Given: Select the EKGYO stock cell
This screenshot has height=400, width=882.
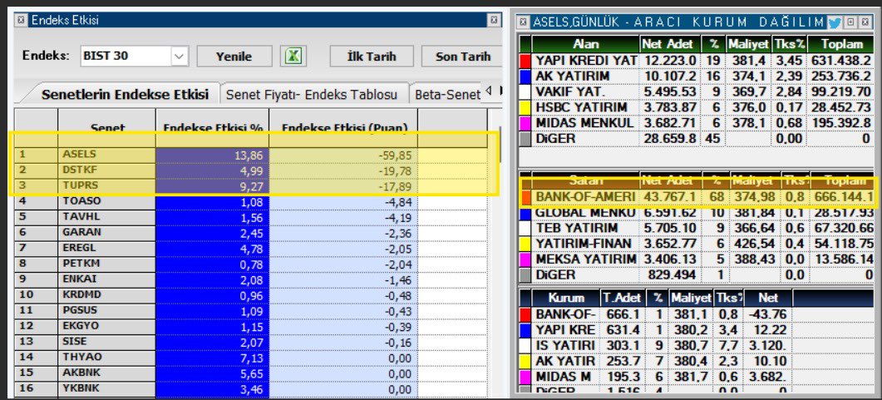Looking at the screenshot, I should point(107,326).
